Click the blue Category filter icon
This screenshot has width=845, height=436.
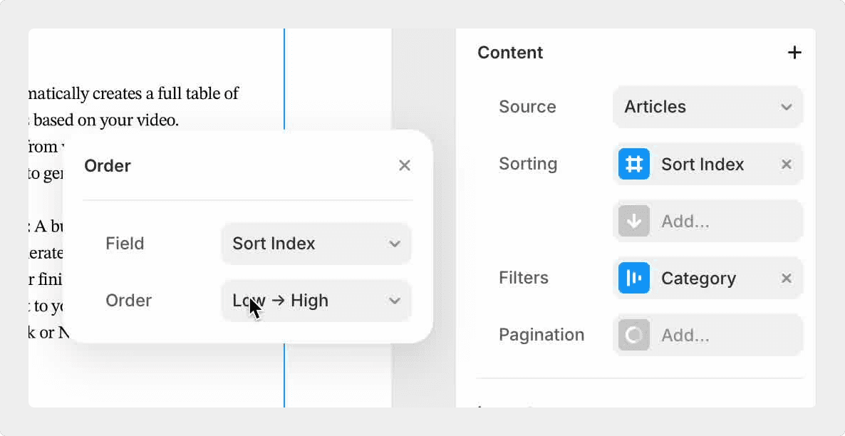[x=633, y=278]
